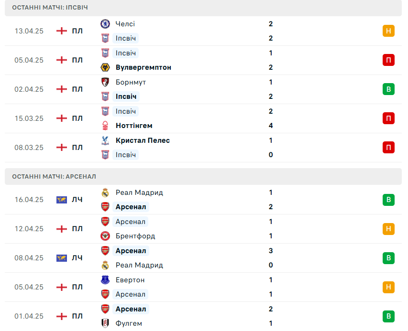This screenshot has height=331, width=408.
Task: Click the Nottingham Forest tree logo
Action: click(105, 126)
